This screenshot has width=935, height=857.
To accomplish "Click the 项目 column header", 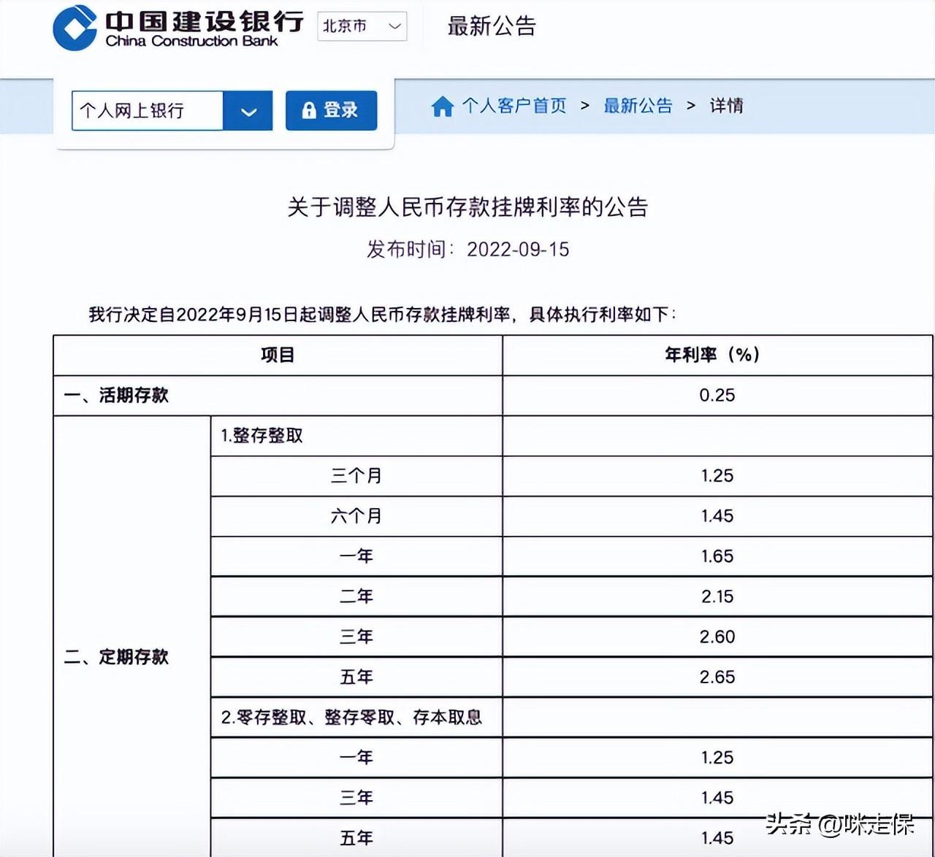I will coord(278,355).
